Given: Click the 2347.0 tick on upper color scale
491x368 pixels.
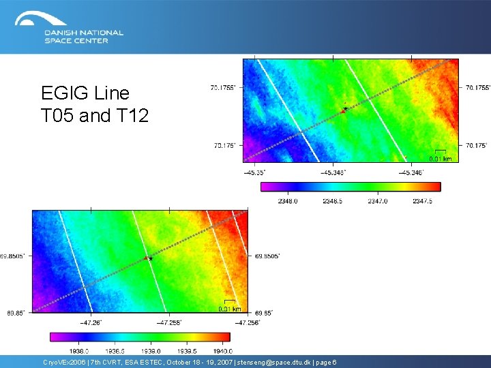Looking at the screenshot, I should click(x=377, y=201).
